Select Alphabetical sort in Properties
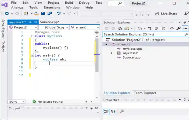189x120 pixels. (x=113, y=112)
